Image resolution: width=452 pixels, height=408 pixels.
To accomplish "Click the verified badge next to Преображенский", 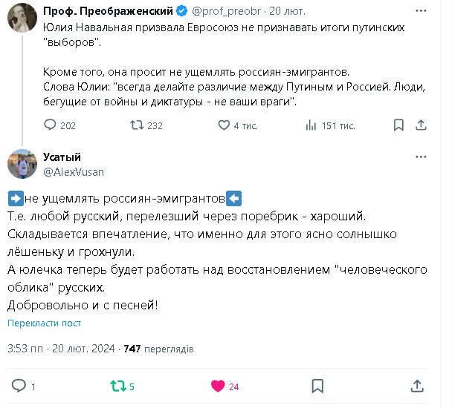I will (181, 11).
